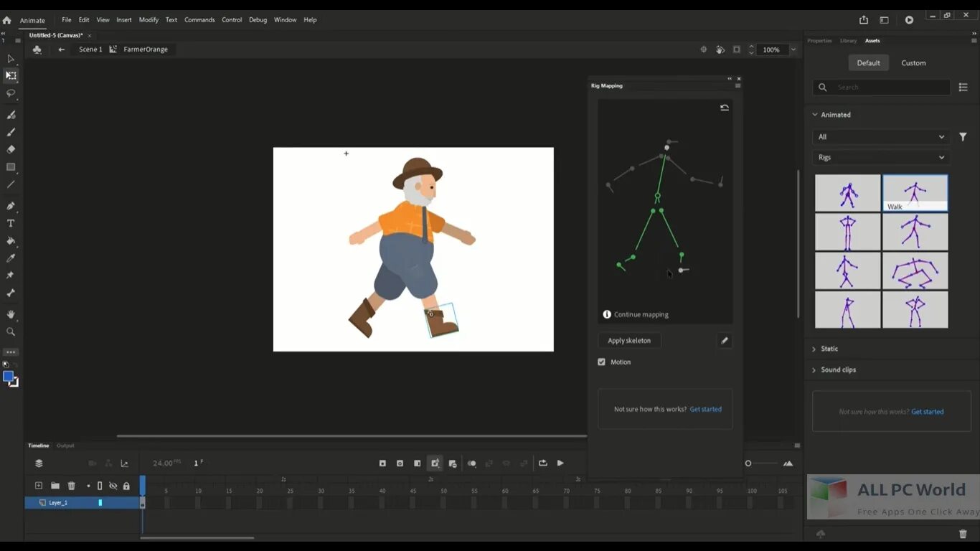Click the Get started link
980x551 pixels.
[x=705, y=408]
